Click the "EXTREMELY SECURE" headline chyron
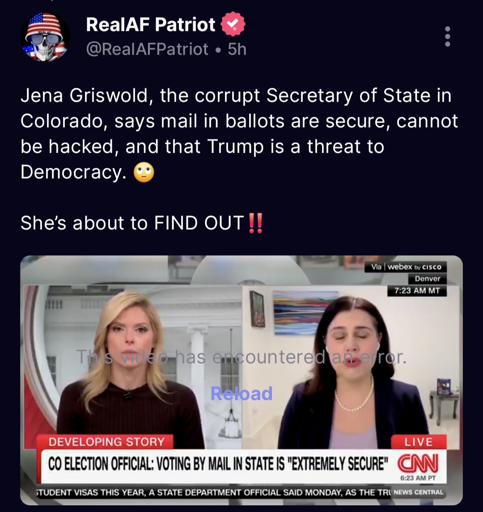Viewport: 483px width, 512px height. point(218,464)
